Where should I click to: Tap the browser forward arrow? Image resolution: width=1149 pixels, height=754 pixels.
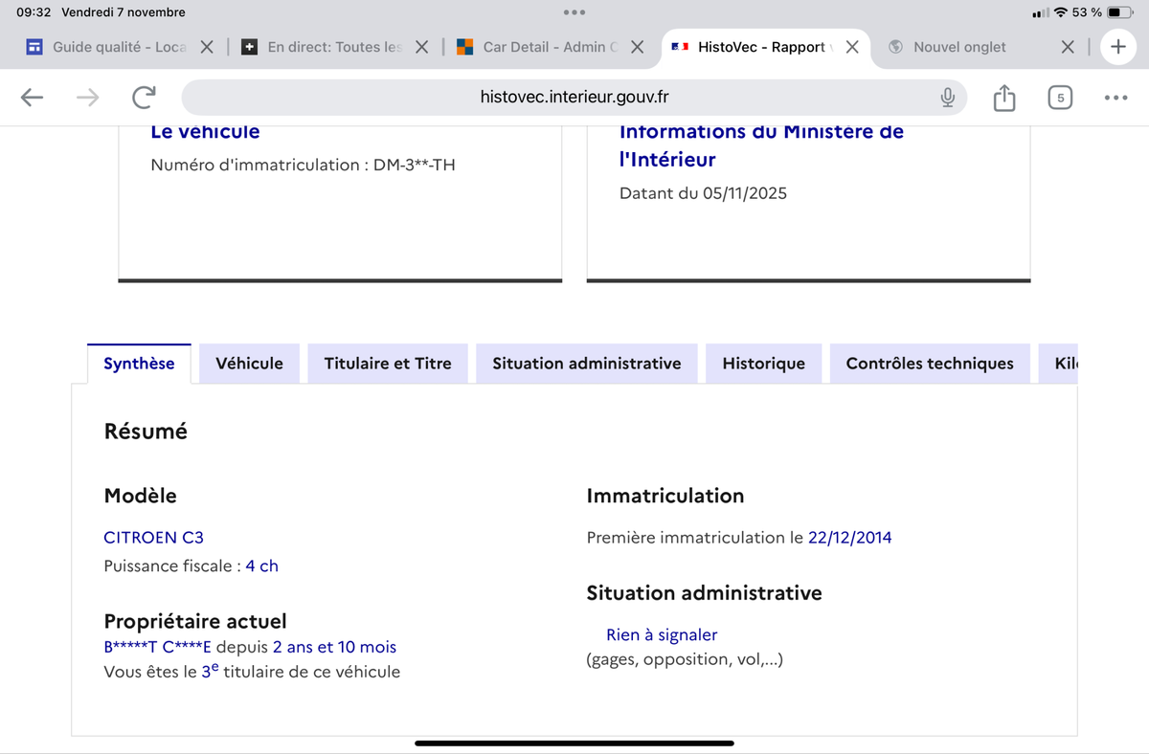click(88, 97)
